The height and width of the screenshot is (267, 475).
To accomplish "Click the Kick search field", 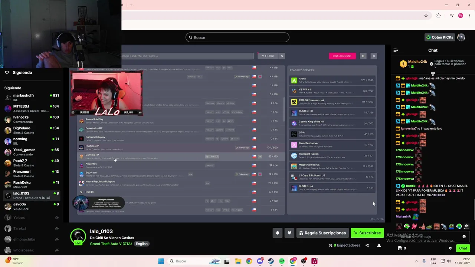I will [237, 37].
